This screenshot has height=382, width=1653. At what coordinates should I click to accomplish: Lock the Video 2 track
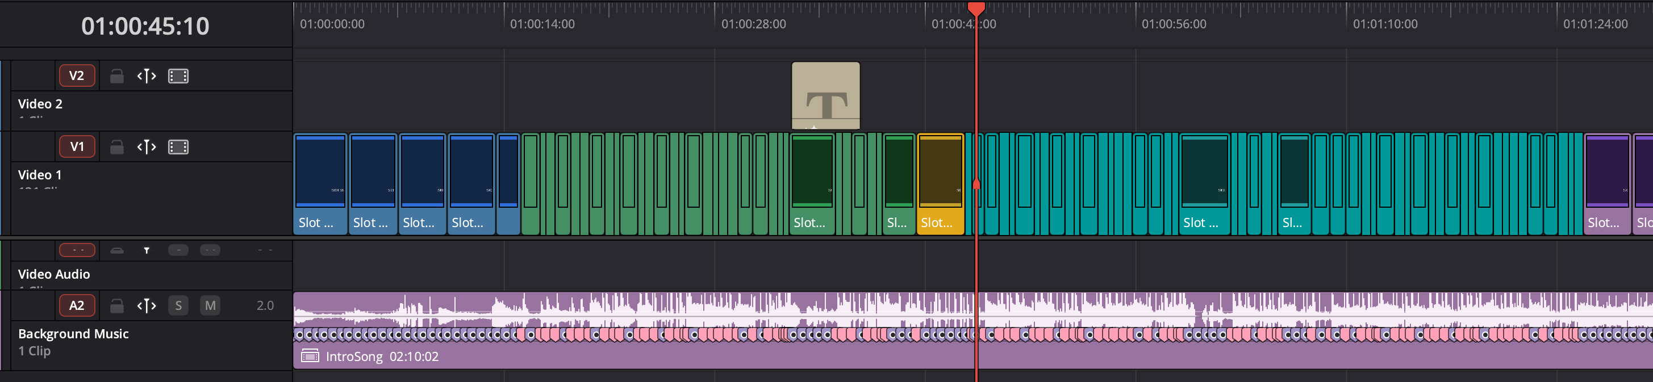point(116,76)
